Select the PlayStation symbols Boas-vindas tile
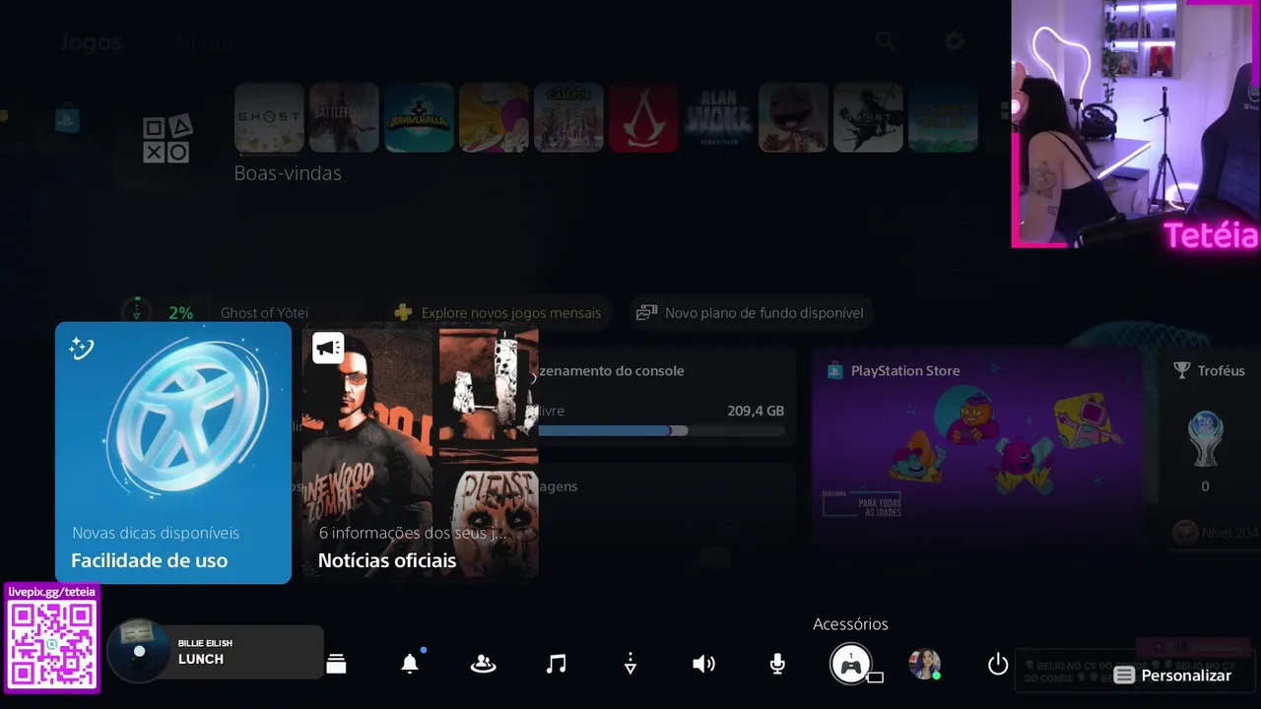This screenshot has height=709, width=1261. pos(166,139)
